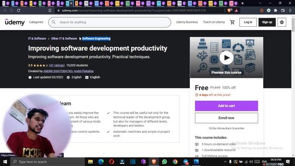Open WhatsApp from the taskbar
The width and height of the screenshot is (295, 166).
pyautogui.click(x=165, y=162)
